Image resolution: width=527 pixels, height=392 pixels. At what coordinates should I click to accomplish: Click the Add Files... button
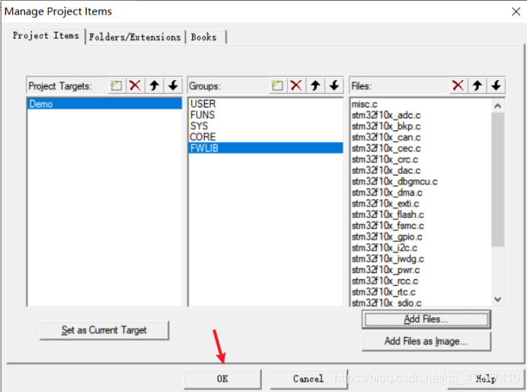426,319
